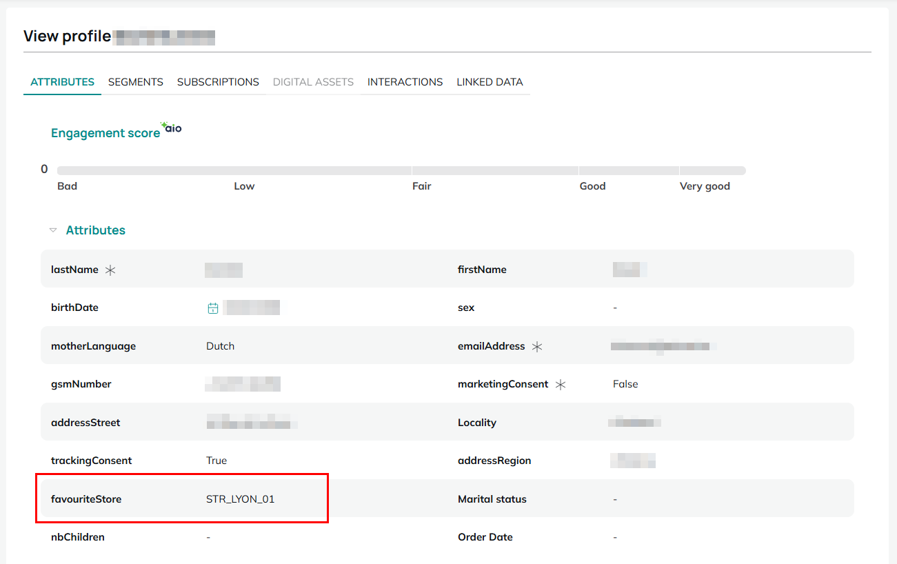Click the sex attribute label
This screenshot has height=564, width=897.
[466, 308]
